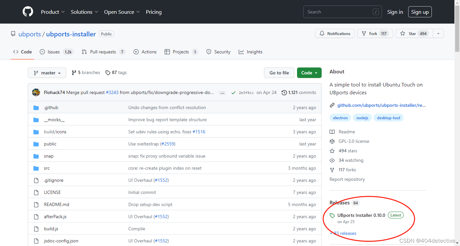Click the Go to file button
This screenshot has width=460, height=246.
click(279, 73)
